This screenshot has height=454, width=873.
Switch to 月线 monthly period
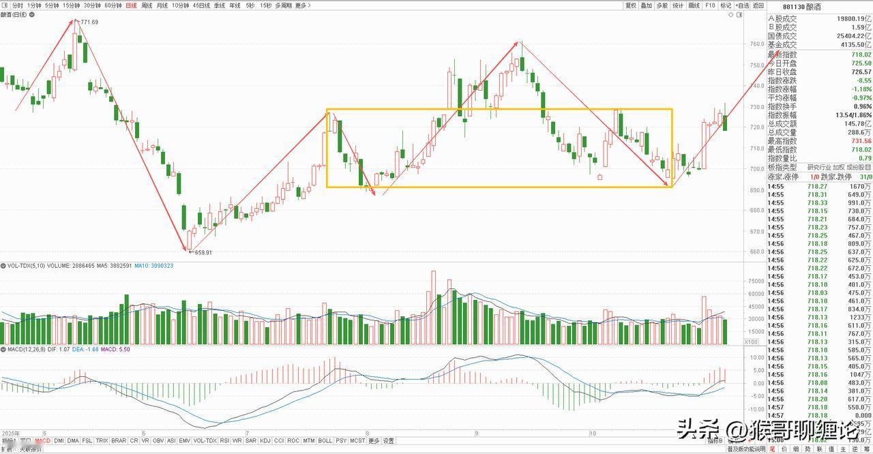coord(162,5)
